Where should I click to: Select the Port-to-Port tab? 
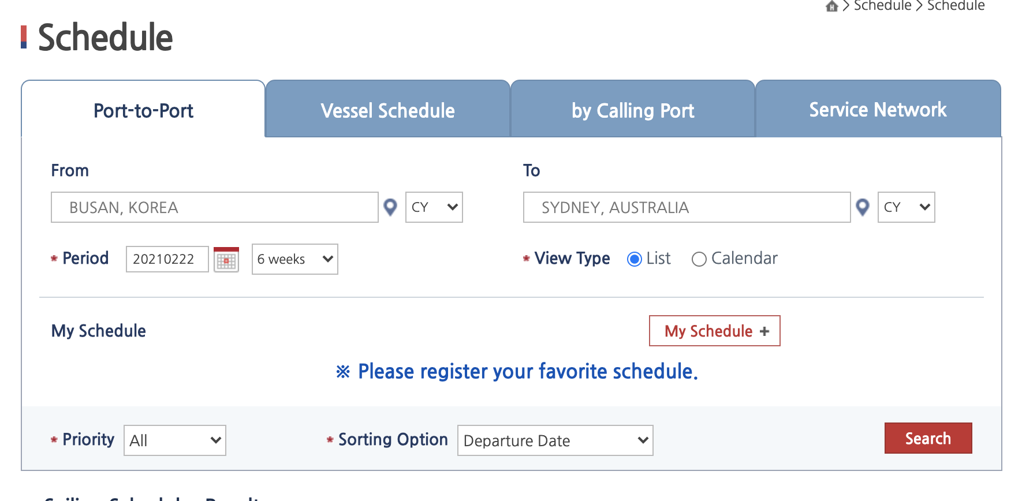(143, 109)
